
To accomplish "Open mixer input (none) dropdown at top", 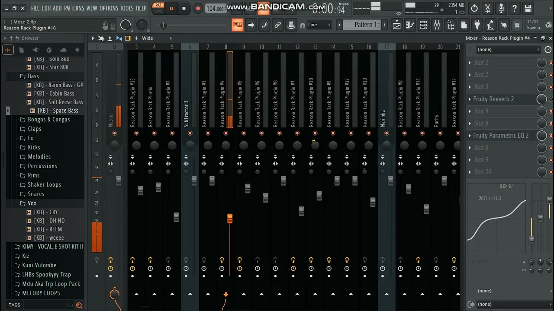I will (x=508, y=50).
